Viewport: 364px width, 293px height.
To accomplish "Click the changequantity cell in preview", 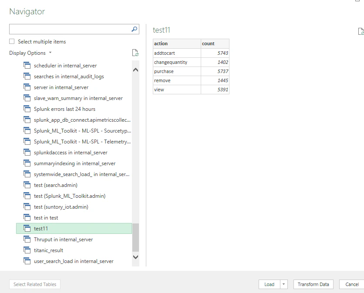I will (x=177, y=62).
